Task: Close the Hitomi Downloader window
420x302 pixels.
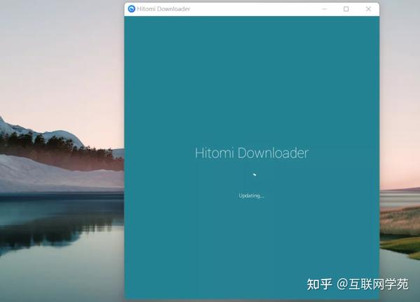Action: pos(368,9)
